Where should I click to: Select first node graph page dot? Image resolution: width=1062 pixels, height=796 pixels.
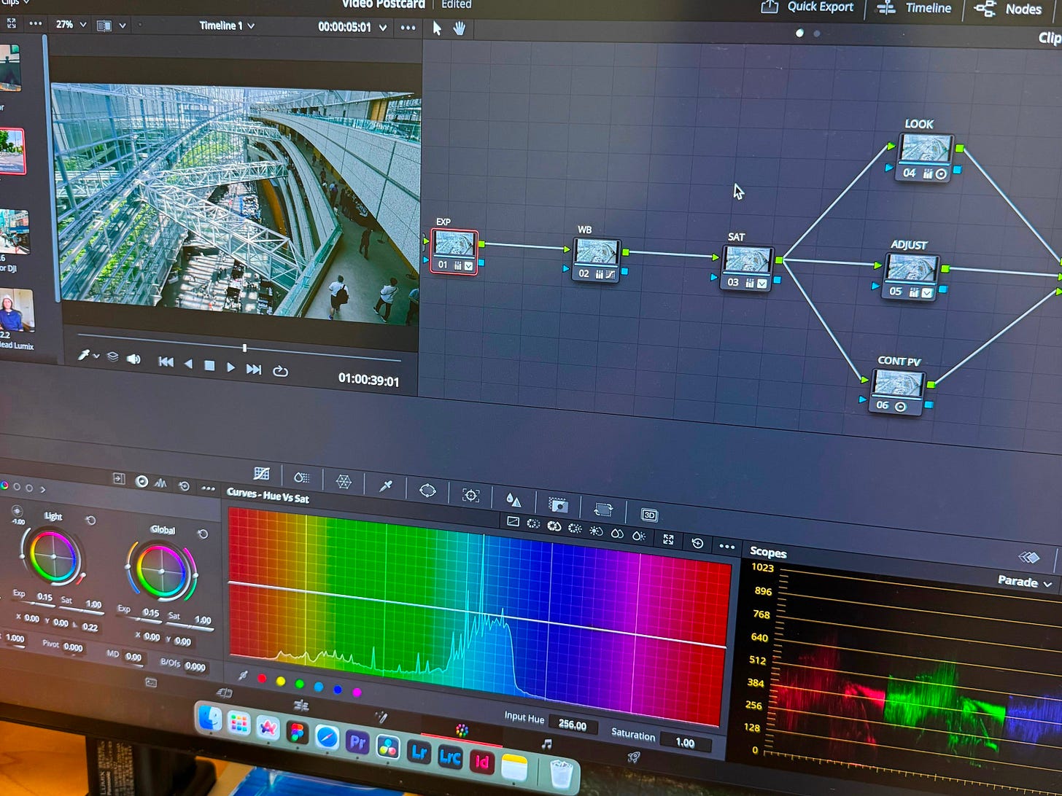[799, 33]
